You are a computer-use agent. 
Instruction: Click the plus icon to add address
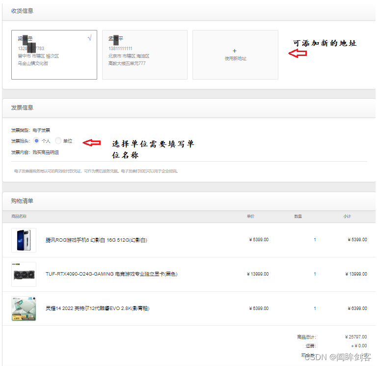235,51
